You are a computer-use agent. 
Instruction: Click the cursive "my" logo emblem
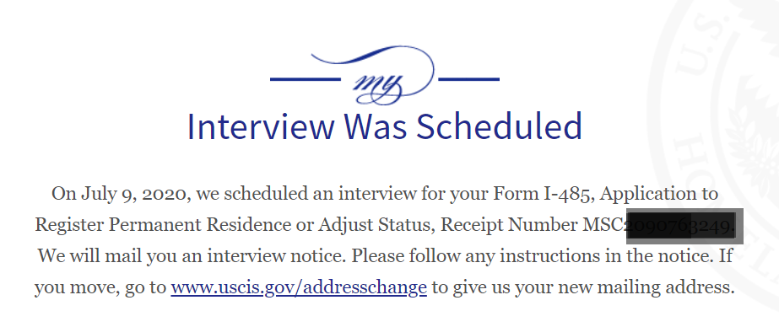pos(377,88)
